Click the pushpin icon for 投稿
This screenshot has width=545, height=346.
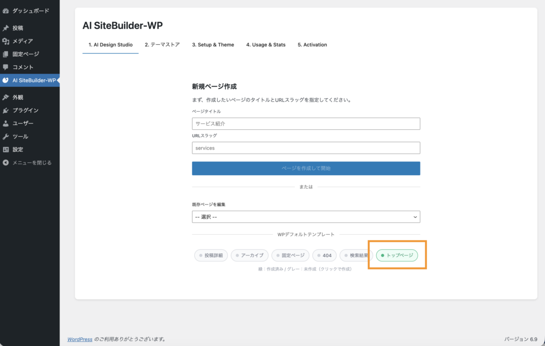point(5,28)
